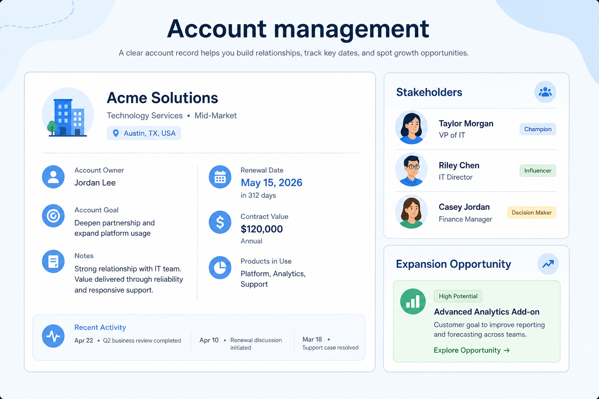Image resolution: width=599 pixels, height=399 pixels.
Task: Click the Recent Activity pulse icon
Action: [53, 336]
